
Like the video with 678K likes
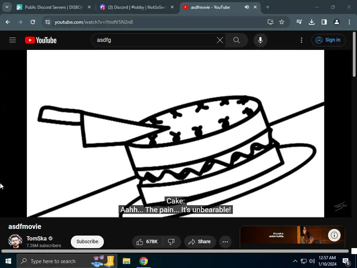pyautogui.click(x=147, y=241)
